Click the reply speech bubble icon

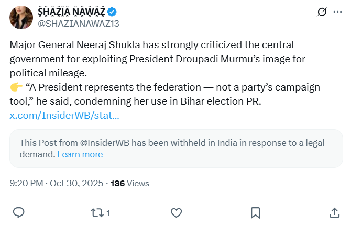click(18, 212)
